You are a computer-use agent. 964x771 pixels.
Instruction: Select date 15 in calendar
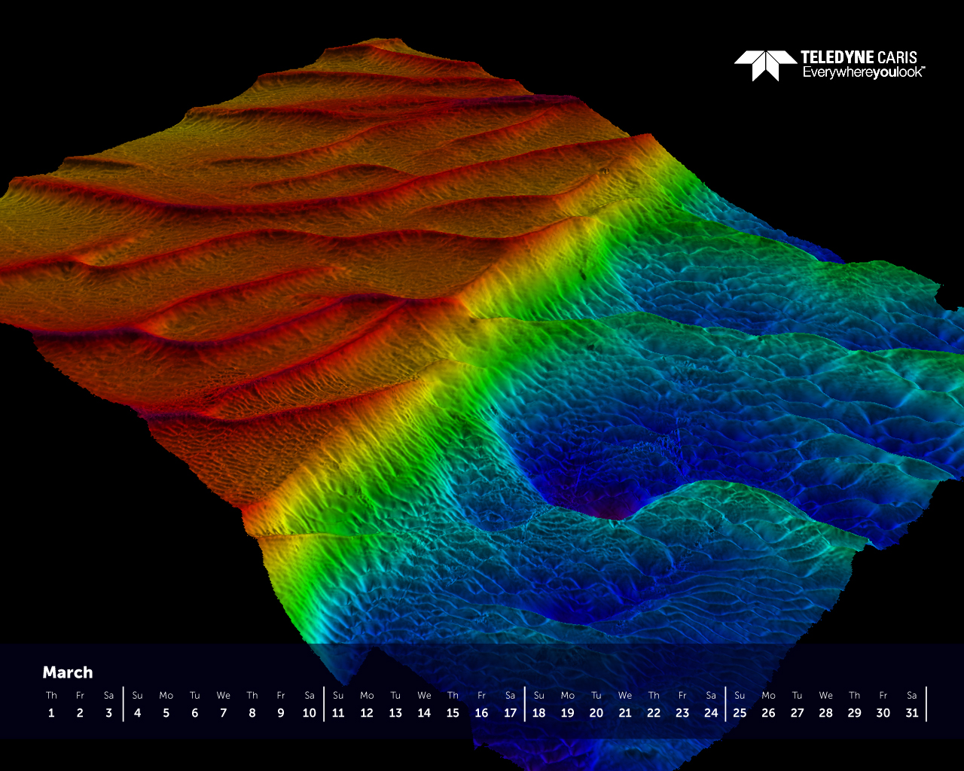[x=453, y=713]
